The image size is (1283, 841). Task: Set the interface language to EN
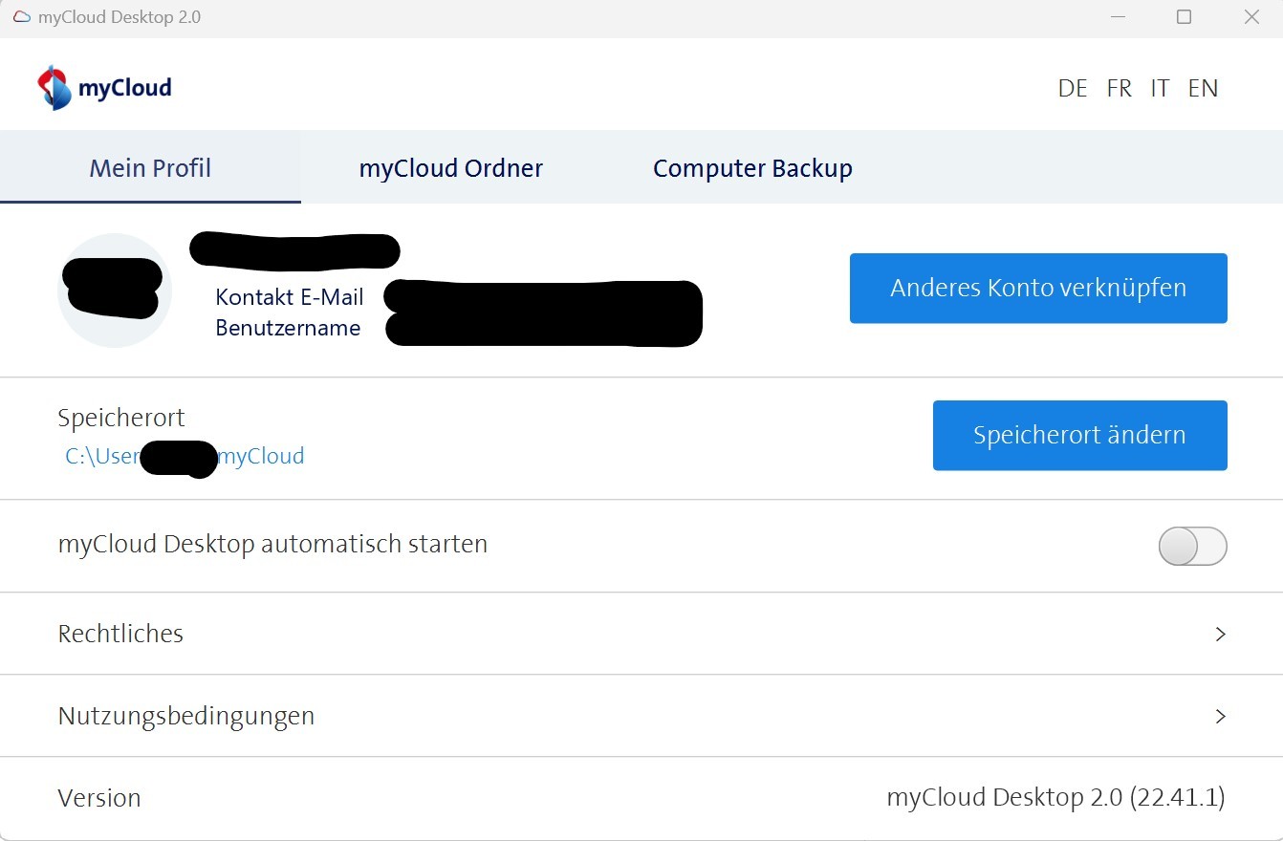1203,89
